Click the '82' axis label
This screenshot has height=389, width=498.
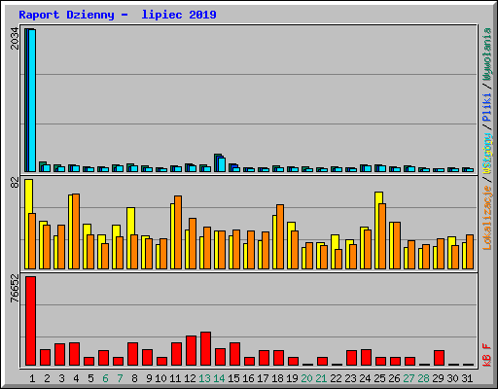pos(15,183)
